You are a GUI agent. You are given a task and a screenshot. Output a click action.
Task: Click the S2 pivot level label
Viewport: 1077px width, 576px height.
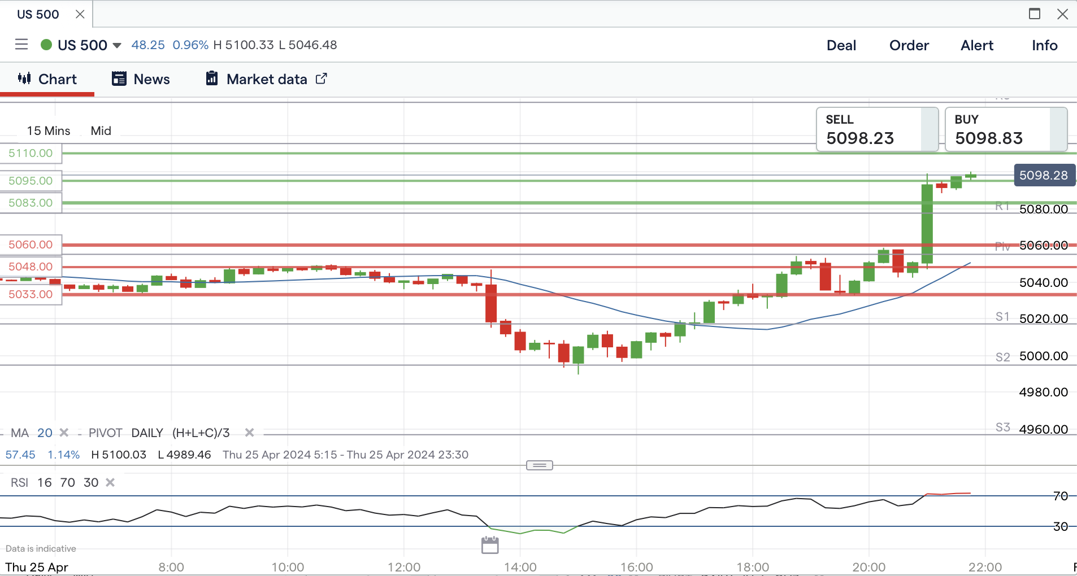pyautogui.click(x=1002, y=357)
